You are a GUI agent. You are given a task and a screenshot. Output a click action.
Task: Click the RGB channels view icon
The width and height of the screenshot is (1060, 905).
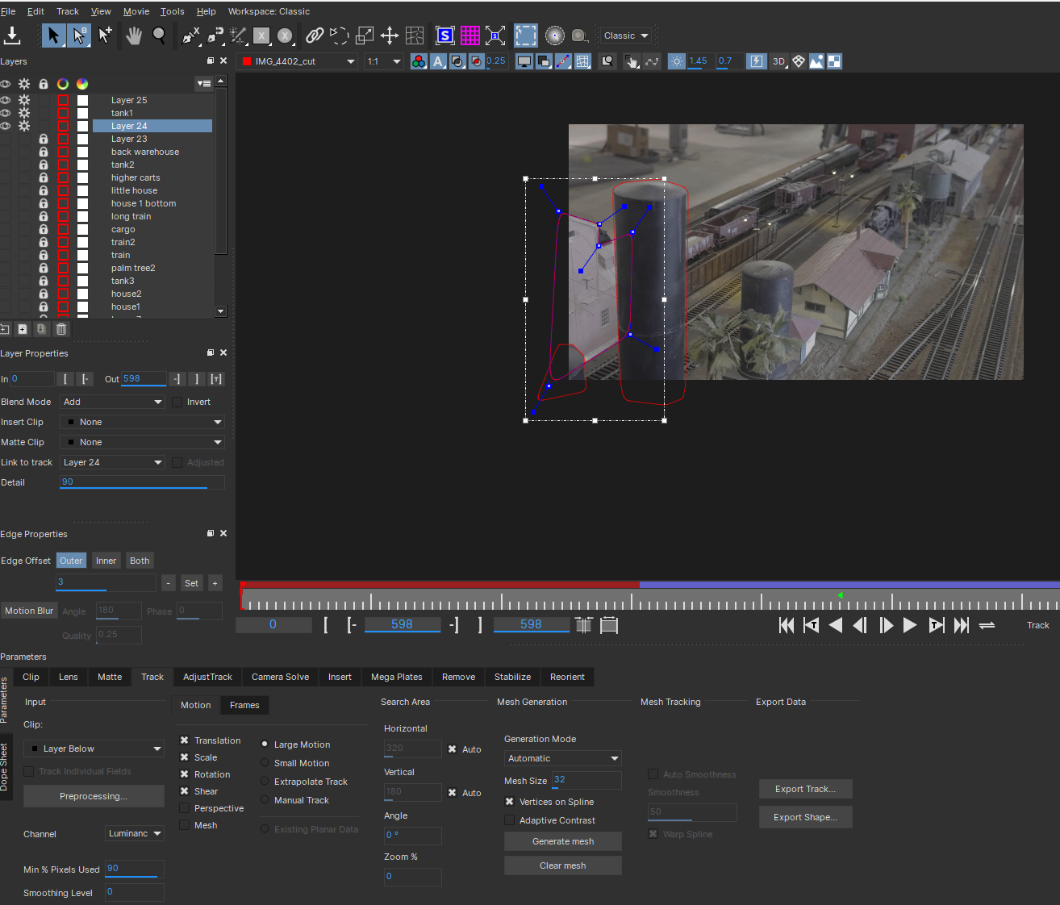pos(419,61)
